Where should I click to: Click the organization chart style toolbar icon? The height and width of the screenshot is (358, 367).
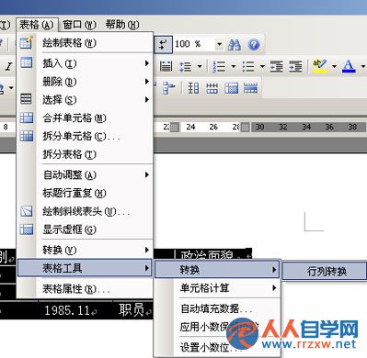[x=168, y=88]
